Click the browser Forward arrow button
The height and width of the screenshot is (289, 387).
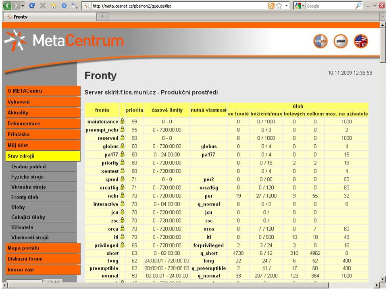pos(16,5)
